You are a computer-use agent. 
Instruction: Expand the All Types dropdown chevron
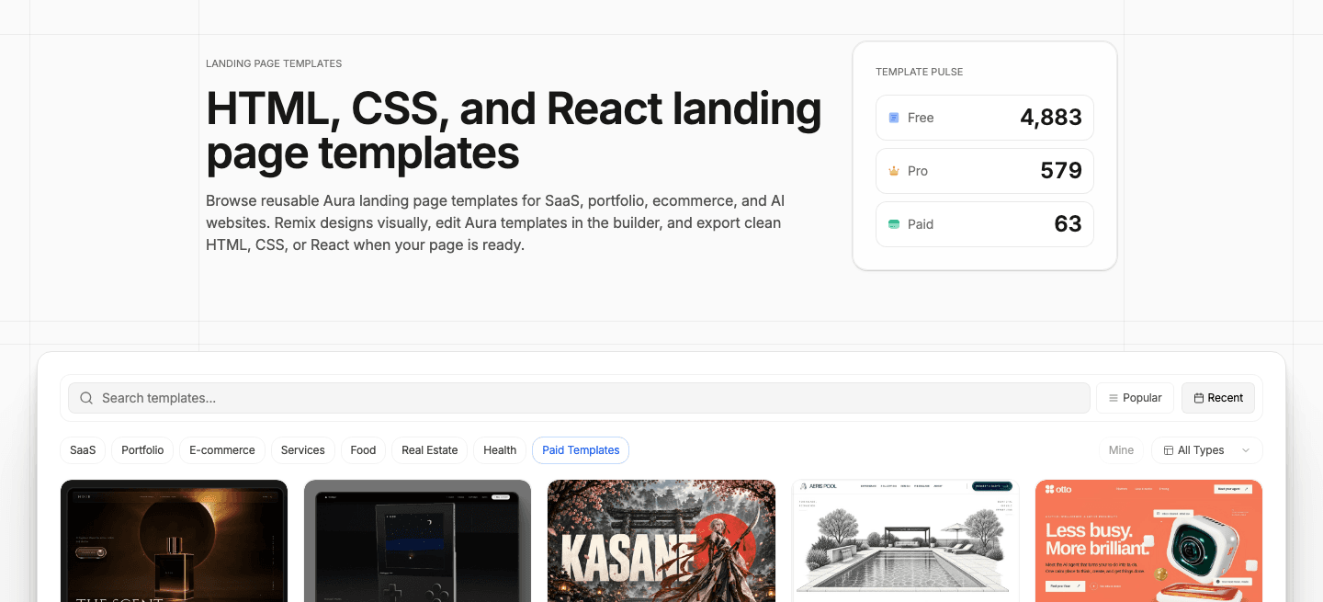click(1246, 450)
